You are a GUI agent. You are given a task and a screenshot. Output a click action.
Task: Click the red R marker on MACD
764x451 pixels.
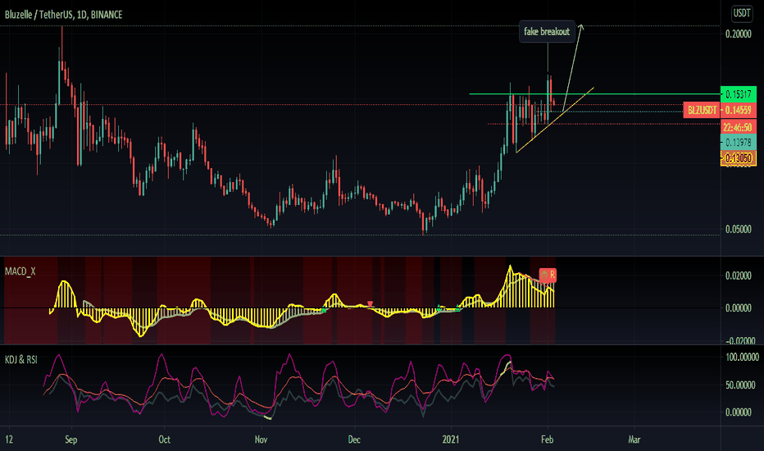[x=548, y=275]
